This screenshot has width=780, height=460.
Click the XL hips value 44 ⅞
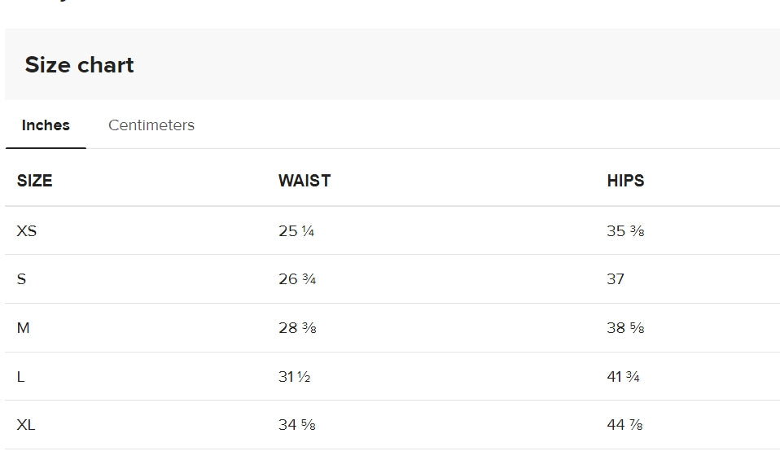(624, 425)
